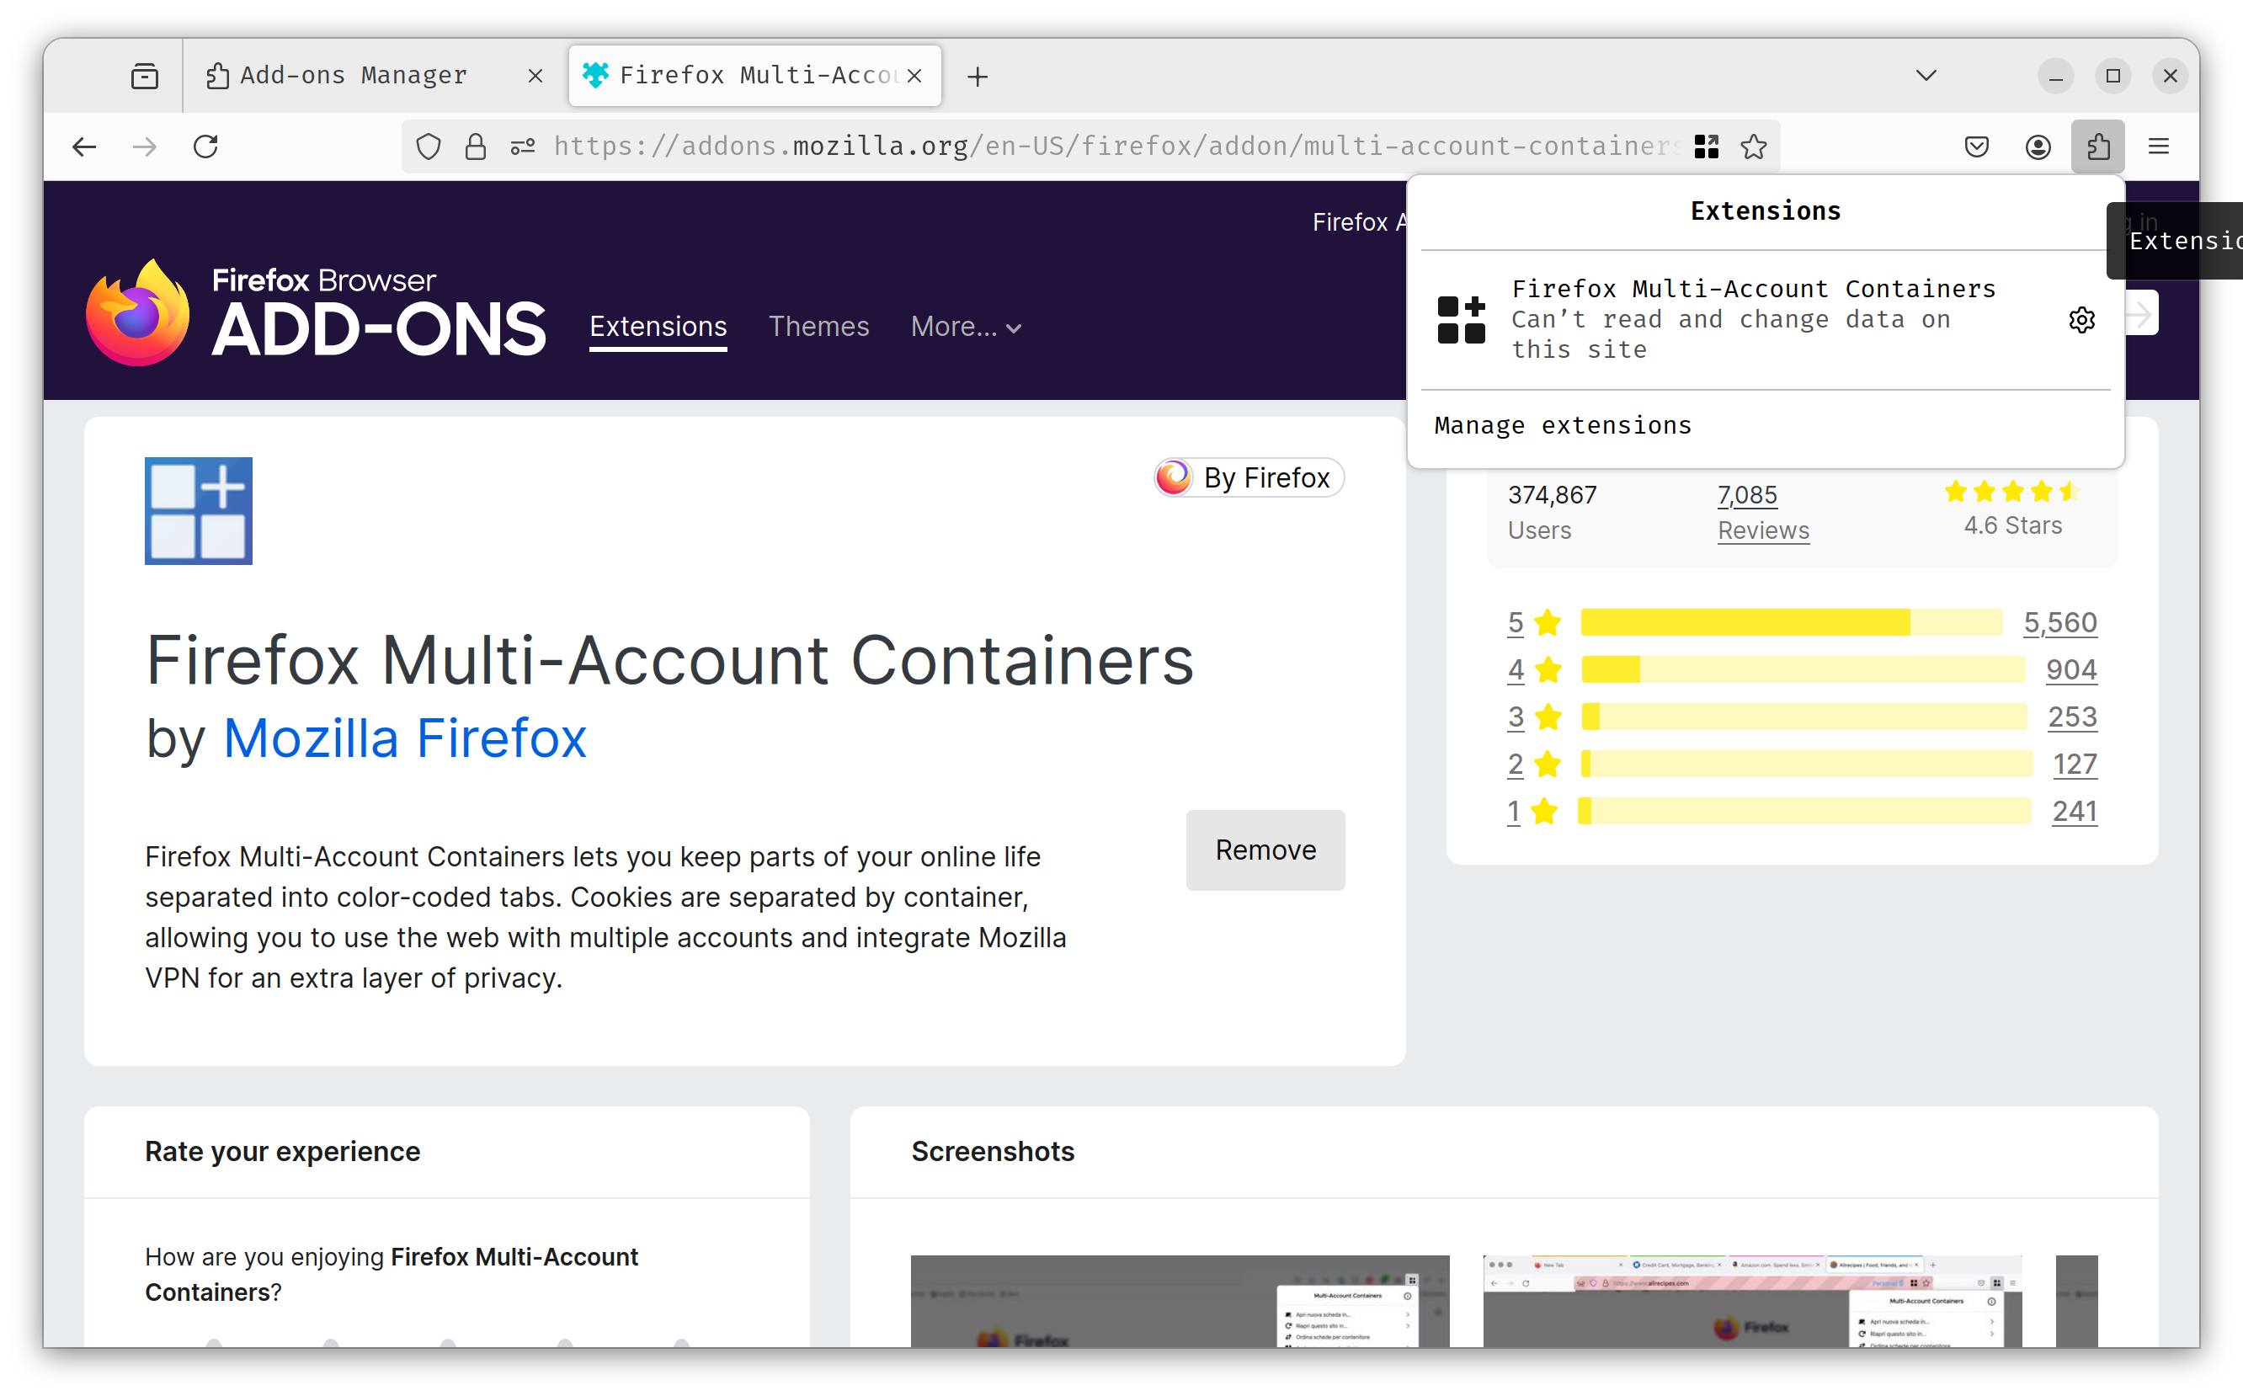Open site permissions icon in address bar

(524, 147)
